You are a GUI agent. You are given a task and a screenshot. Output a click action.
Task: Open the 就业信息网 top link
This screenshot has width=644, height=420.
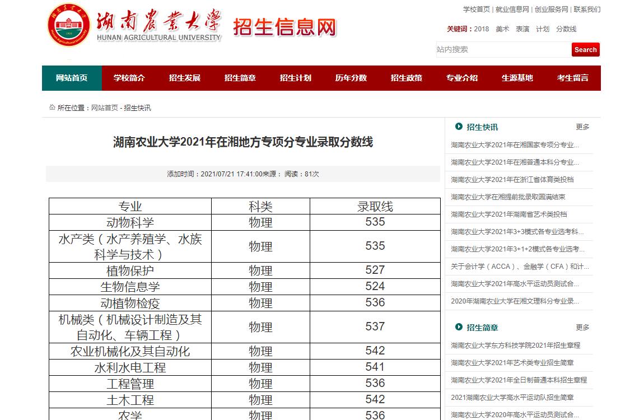512,10
